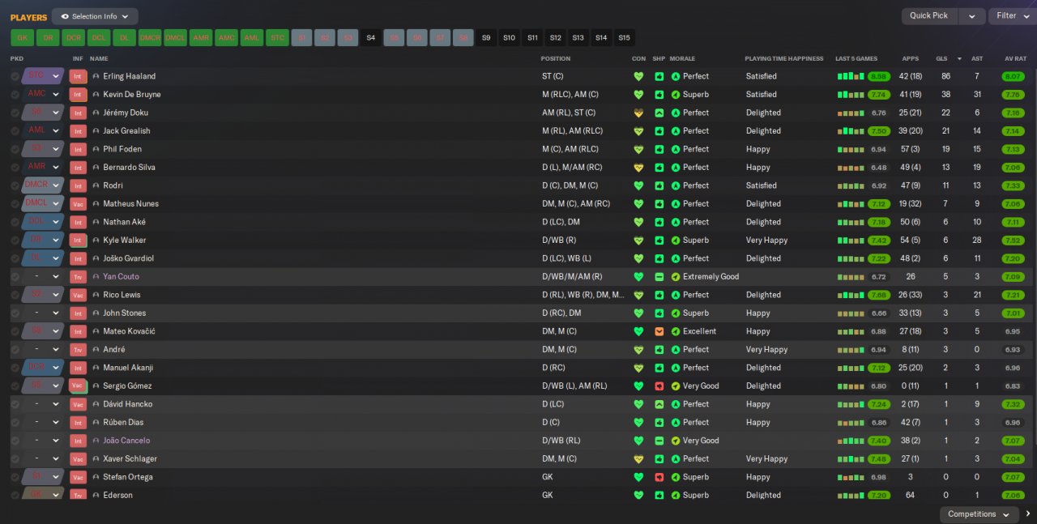Click the Trv status icon beside Yan Couto
This screenshot has height=524, width=1037.
pyautogui.click(x=78, y=277)
